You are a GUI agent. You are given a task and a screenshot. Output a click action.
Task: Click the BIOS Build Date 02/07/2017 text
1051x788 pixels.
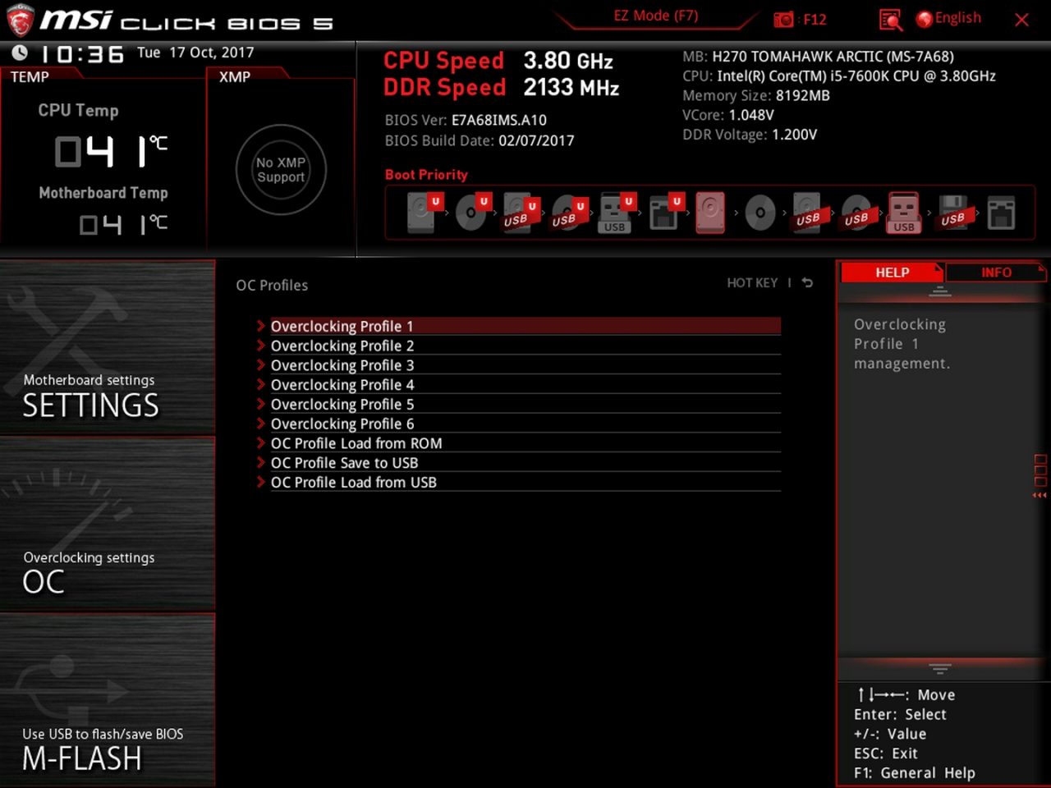480,140
